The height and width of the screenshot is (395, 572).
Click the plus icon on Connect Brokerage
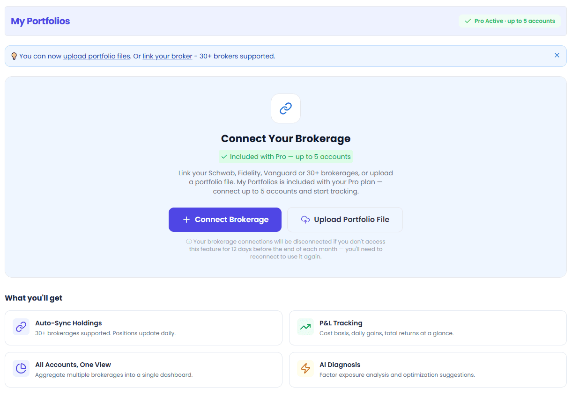[x=186, y=220]
